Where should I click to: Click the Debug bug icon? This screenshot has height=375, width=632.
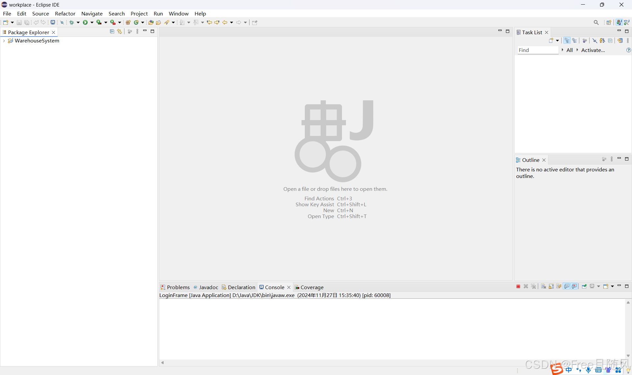point(71,22)
